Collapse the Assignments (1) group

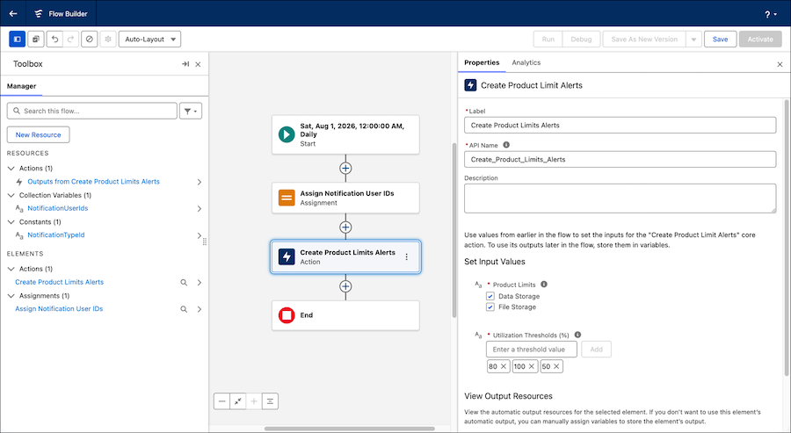pos(11,296)
